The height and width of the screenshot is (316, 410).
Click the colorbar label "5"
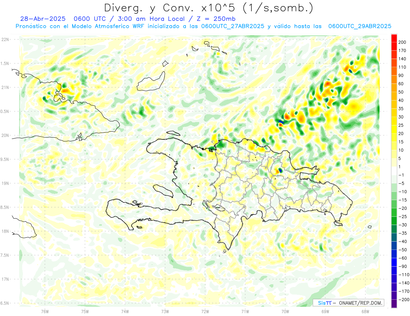click(x=400, y=159)
